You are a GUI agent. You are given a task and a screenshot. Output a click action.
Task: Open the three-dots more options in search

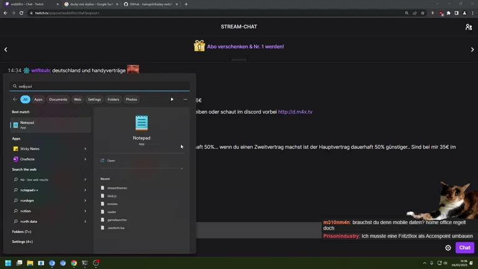pos(185,100)
